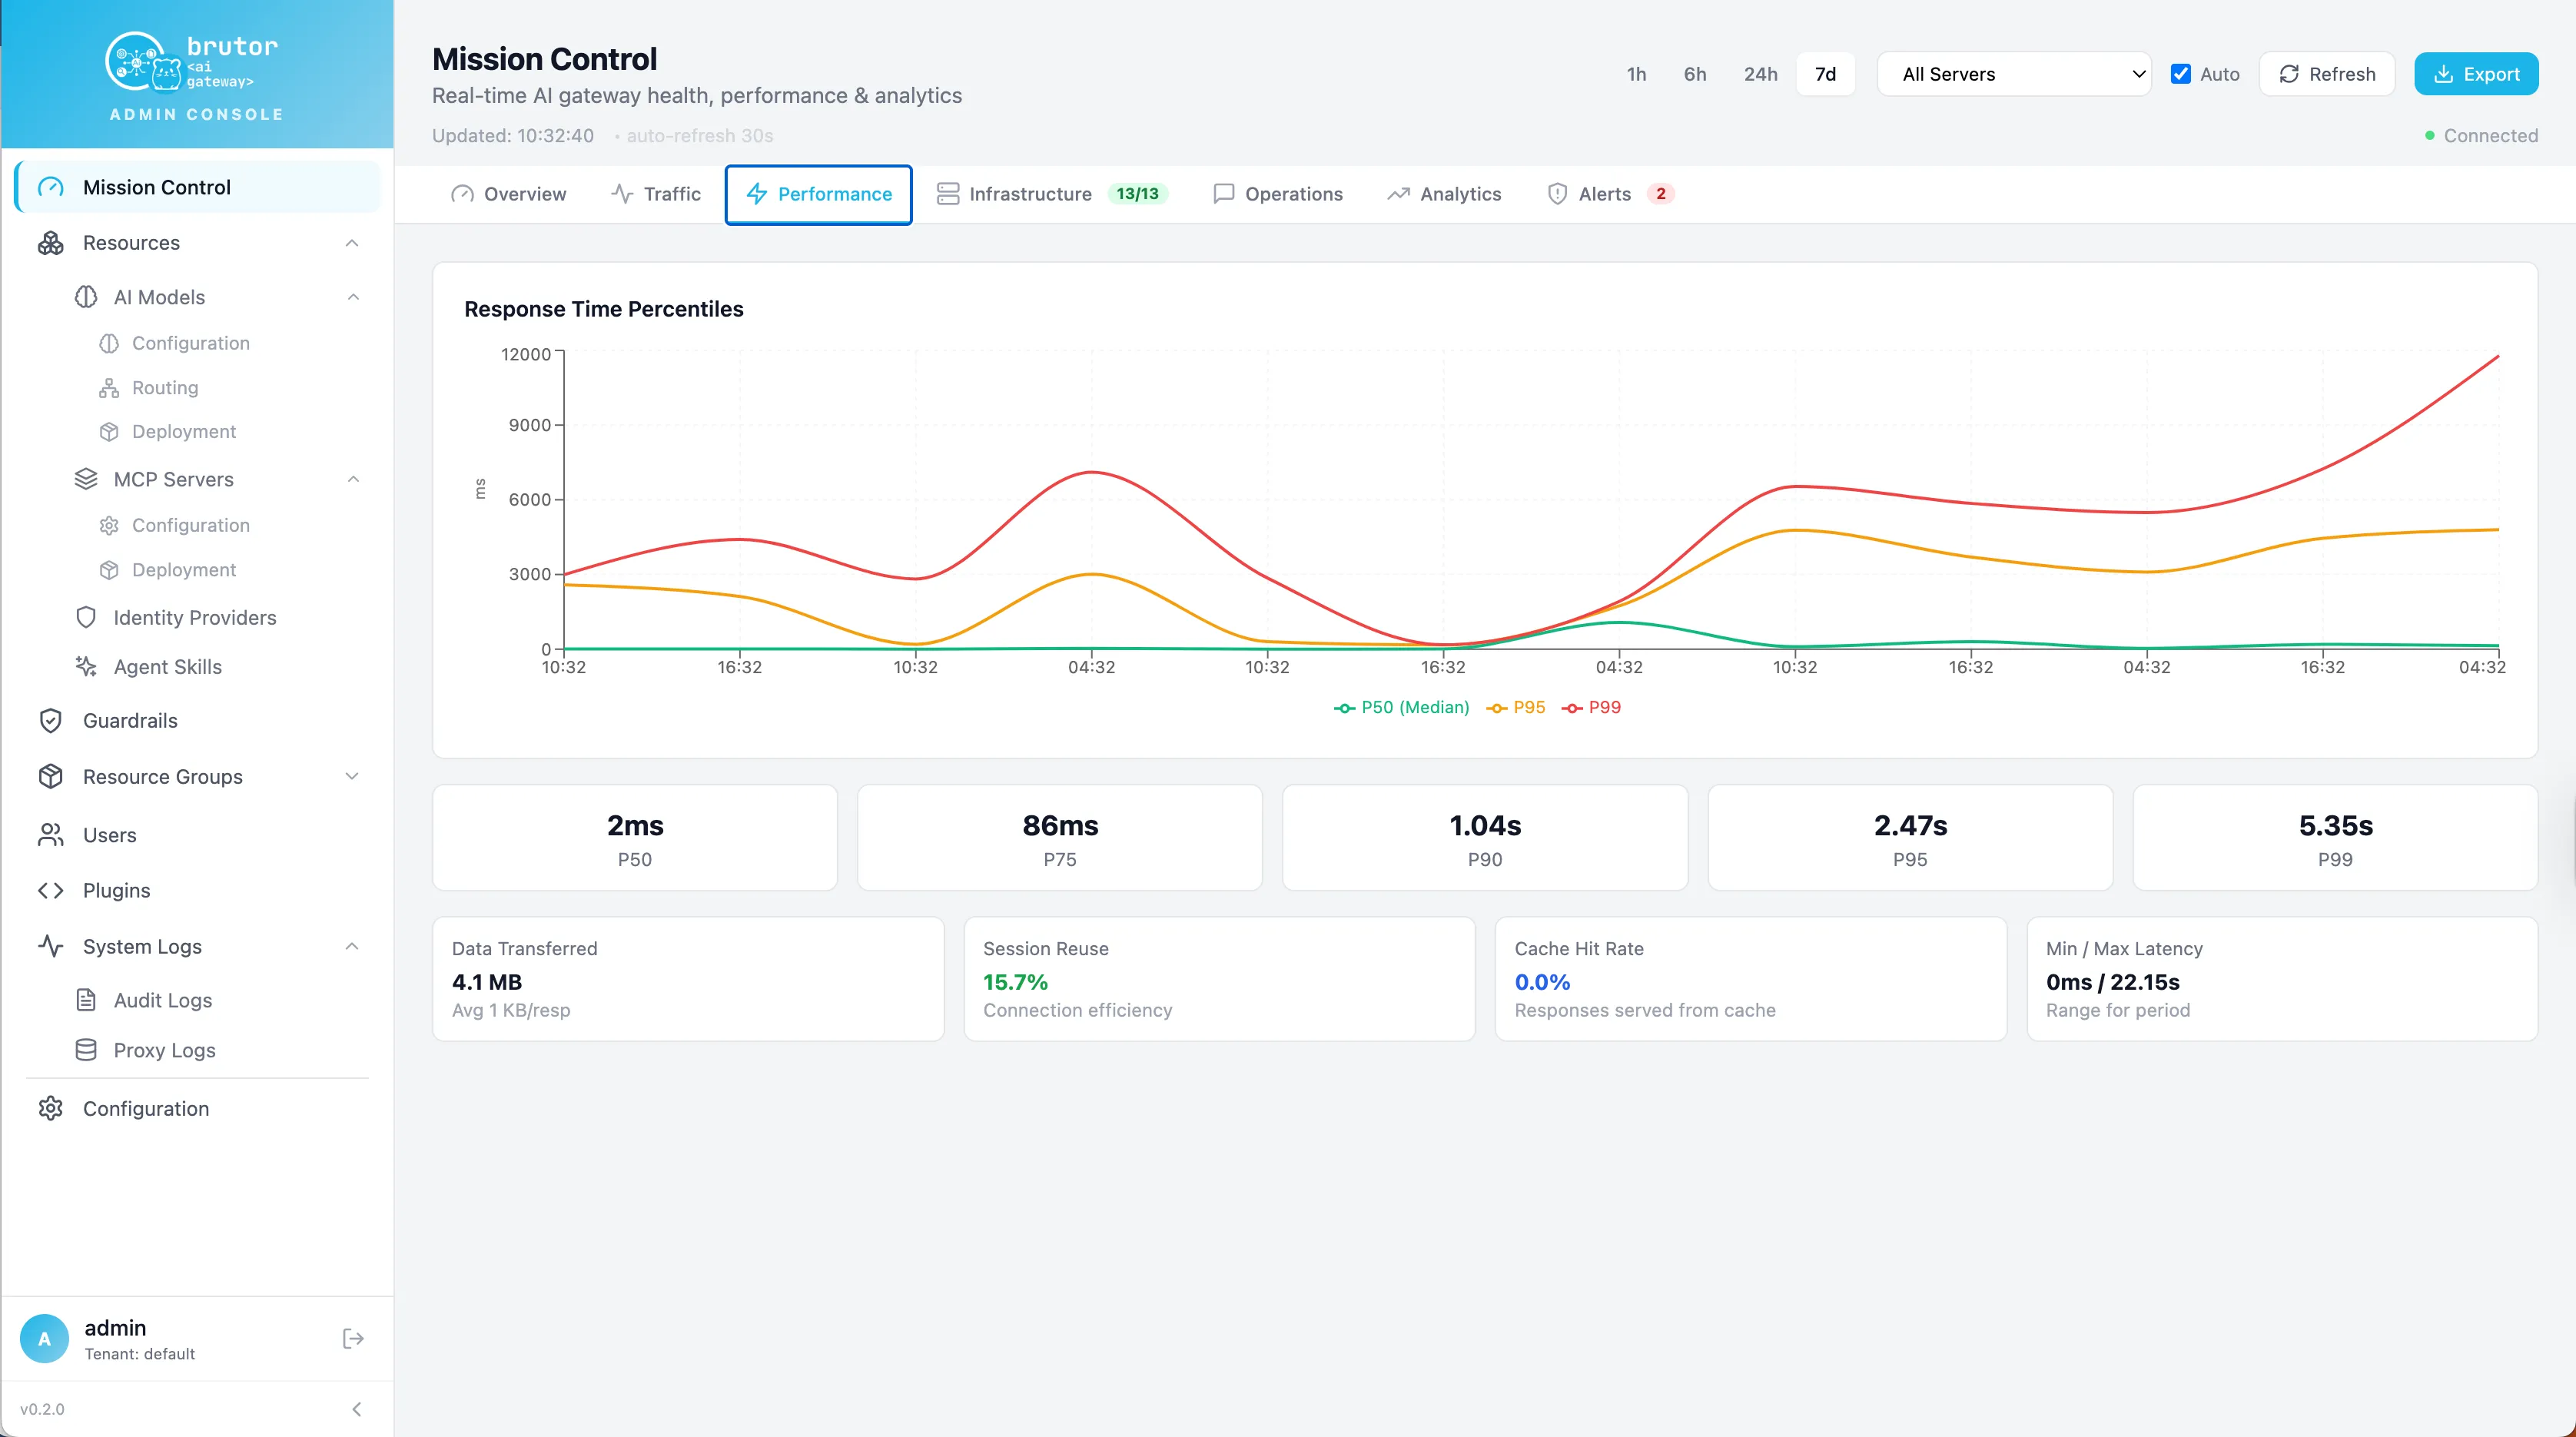The height and width of the screenshot is (1437, 2576).
Task: Open the All Servers dropdown
Action: point(2014,74)
